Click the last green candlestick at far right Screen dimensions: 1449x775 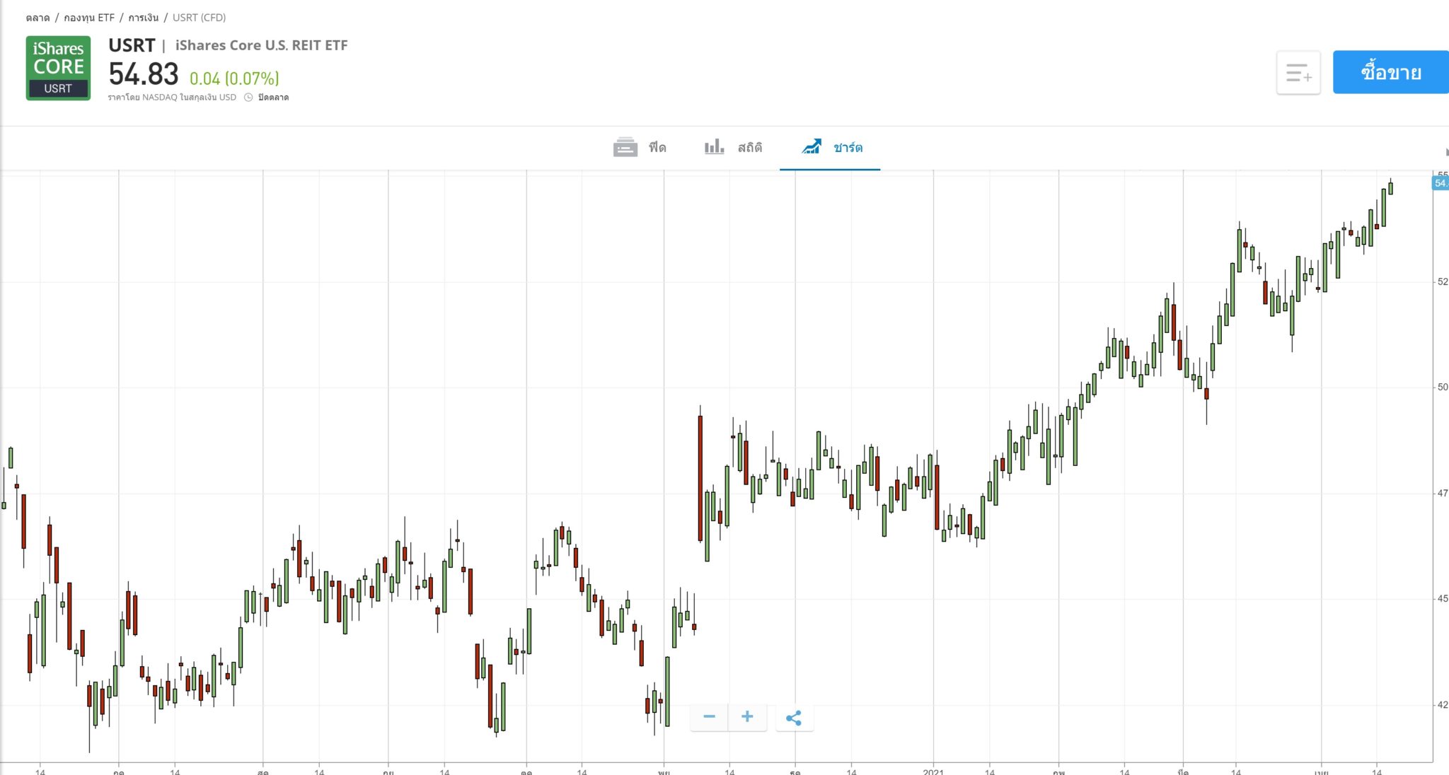click(x=1390, y=188)
